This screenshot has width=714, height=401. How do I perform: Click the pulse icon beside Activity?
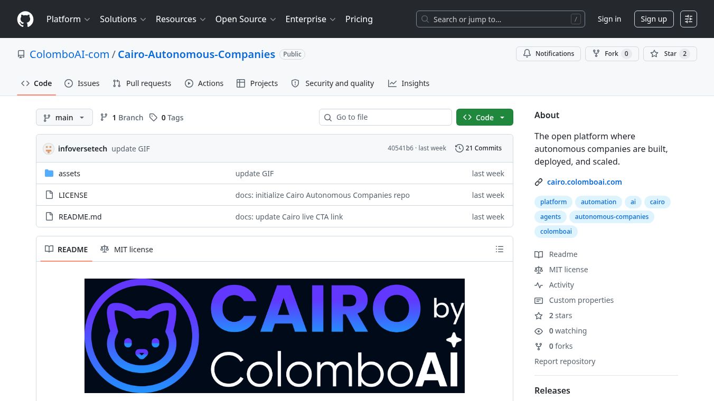539,285
